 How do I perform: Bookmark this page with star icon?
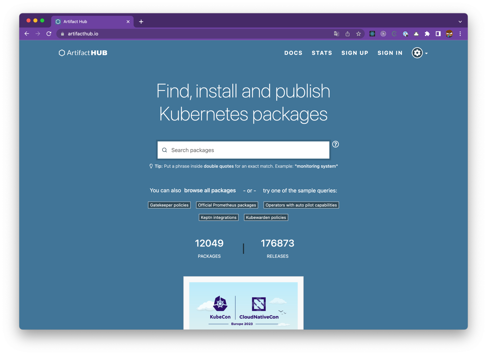pos(358,34)
